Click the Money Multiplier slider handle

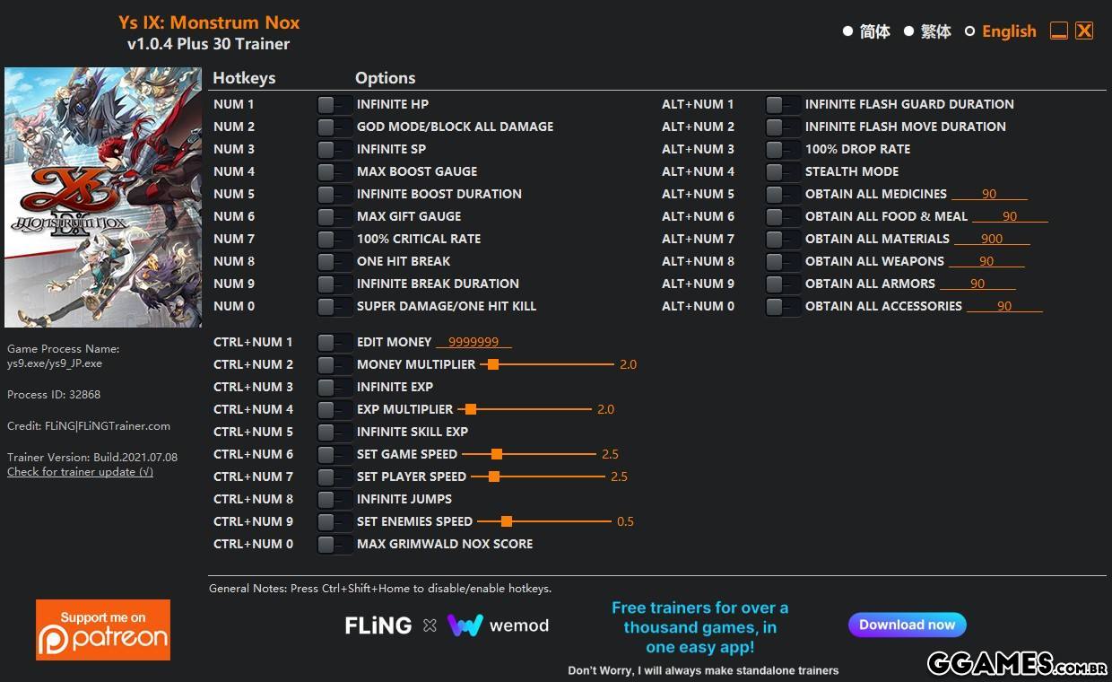point(492,364)
